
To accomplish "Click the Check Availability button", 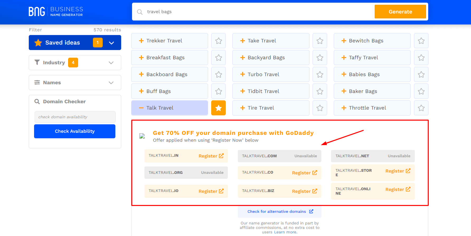I will pyautogui.click(x=75, y=131).
